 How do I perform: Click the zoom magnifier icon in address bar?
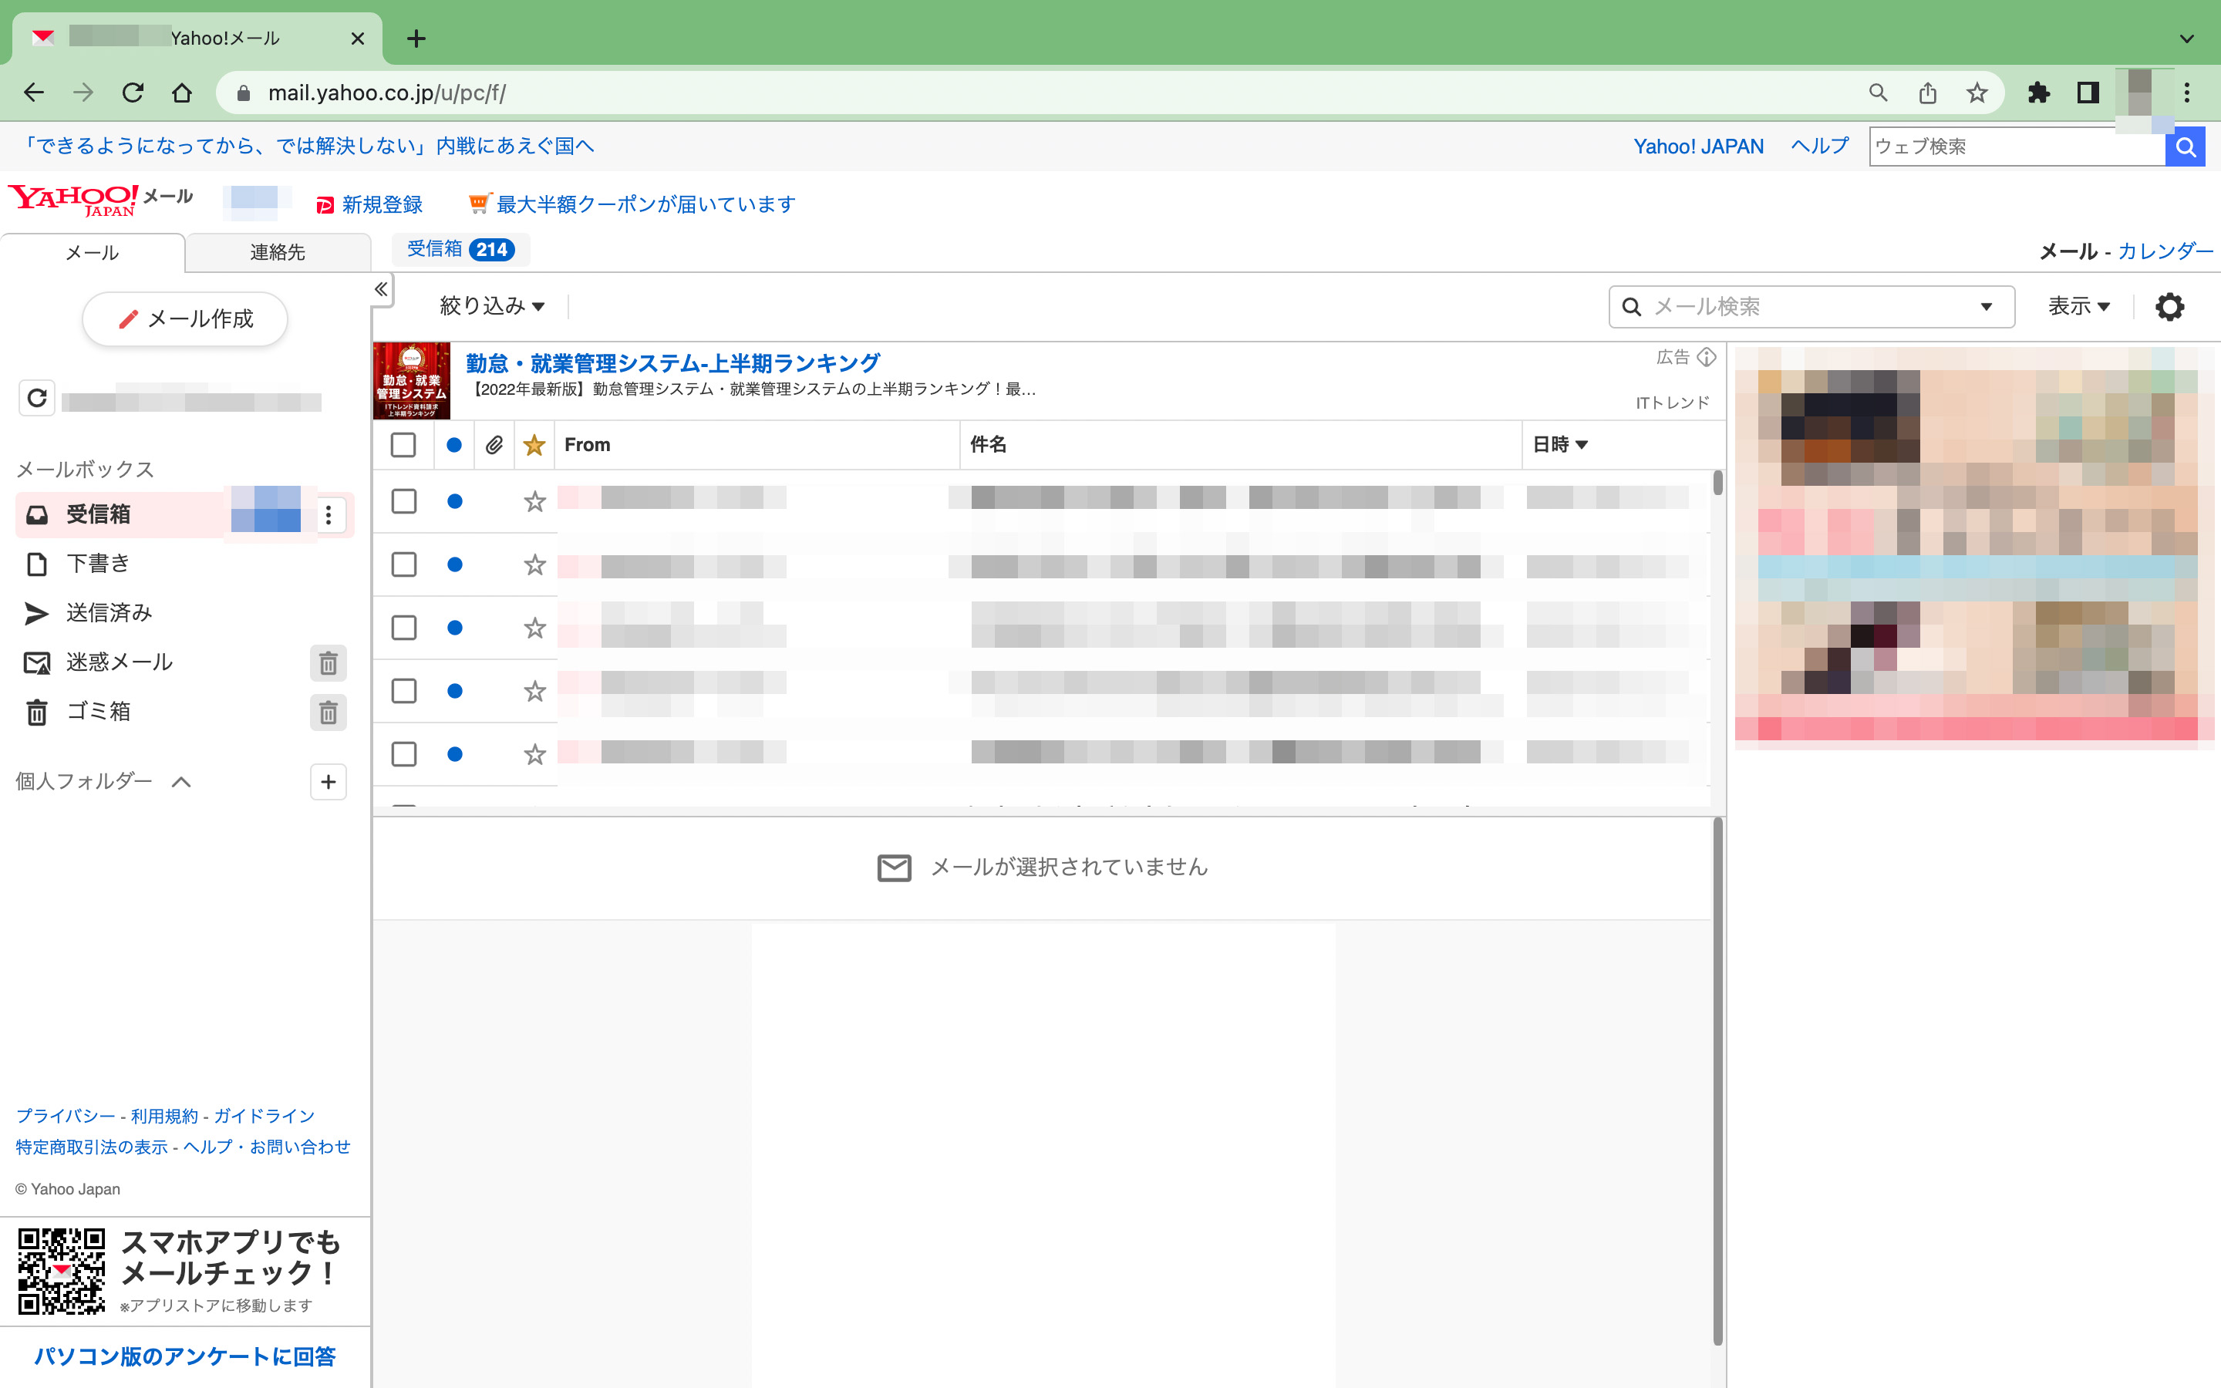pos(1878,93)
